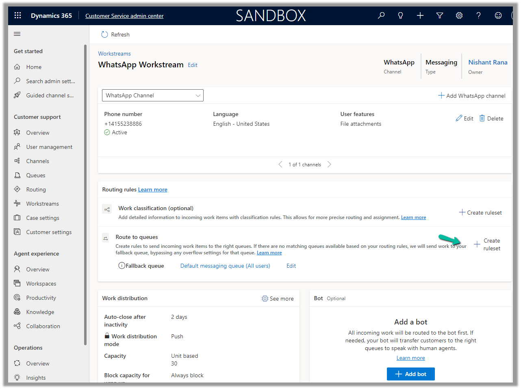Viewport: 521px width, 389px height.
Task: Click the plus quick create icon
Action: [x=420, y=15]
